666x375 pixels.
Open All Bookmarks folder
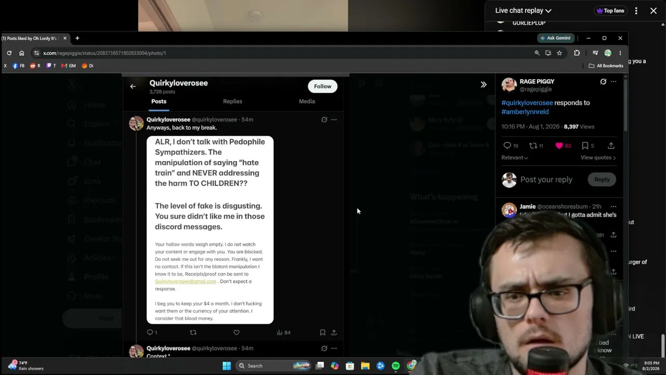[x=606, y=66]
